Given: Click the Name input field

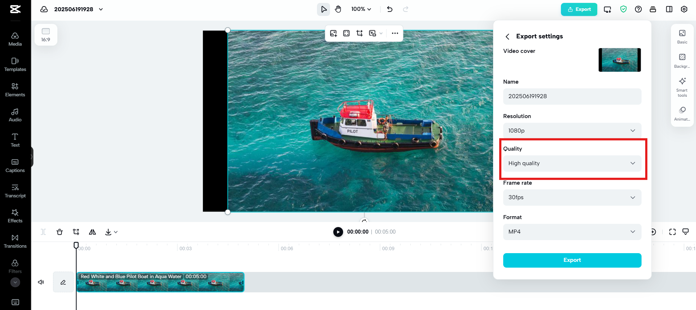Looking at the screenshot, I should [572, 96].
